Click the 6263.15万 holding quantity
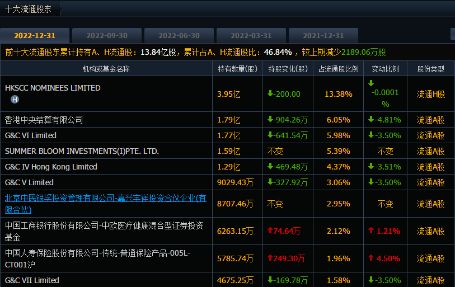This screenshot has height=287, width=455. (x=235, y=231)
